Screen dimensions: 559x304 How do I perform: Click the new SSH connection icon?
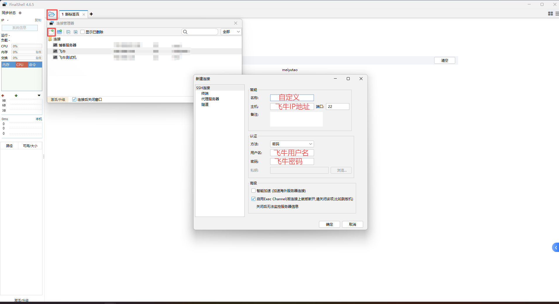tap(51, 32)
